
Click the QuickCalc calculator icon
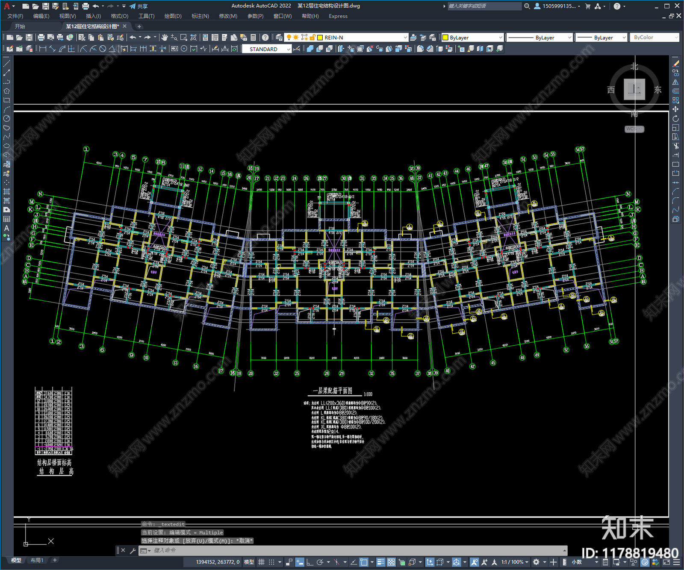pos(253,38)
